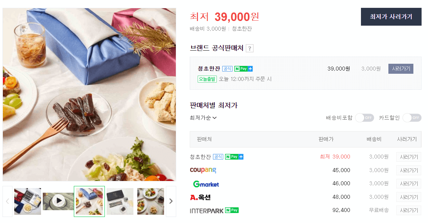
Task: Click 사러가기 in the official seller panel
Action: (401, 68)
